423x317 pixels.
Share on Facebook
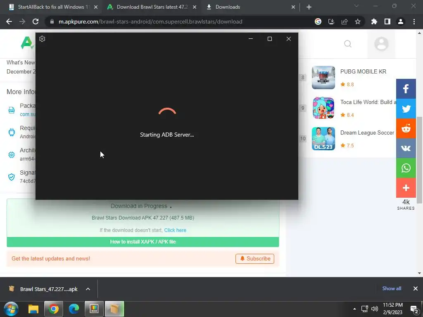[406, 89]
